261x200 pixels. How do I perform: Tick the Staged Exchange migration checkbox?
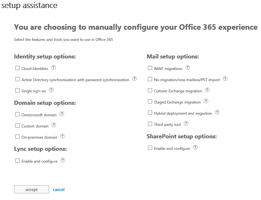click(x=150, y=102)
